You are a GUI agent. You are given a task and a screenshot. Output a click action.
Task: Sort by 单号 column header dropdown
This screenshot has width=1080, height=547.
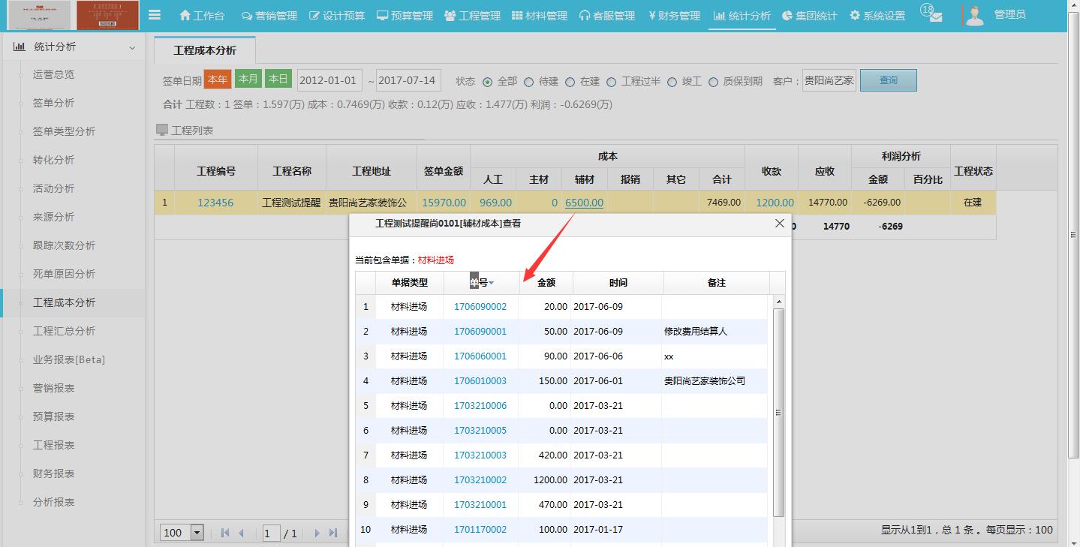coord(492,283)
